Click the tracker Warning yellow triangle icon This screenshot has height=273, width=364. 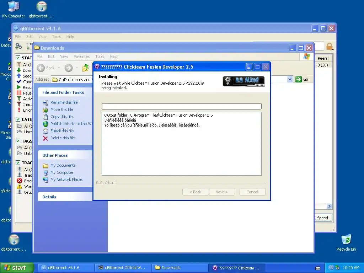pos(20,186)
